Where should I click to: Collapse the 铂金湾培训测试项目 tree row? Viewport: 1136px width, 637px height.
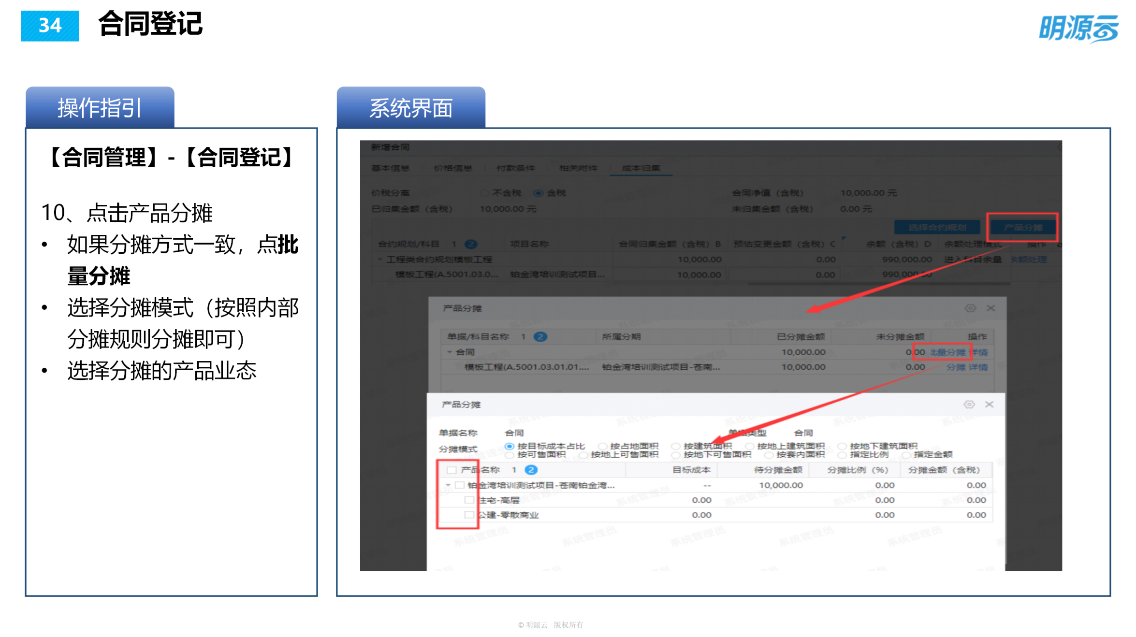448,485
